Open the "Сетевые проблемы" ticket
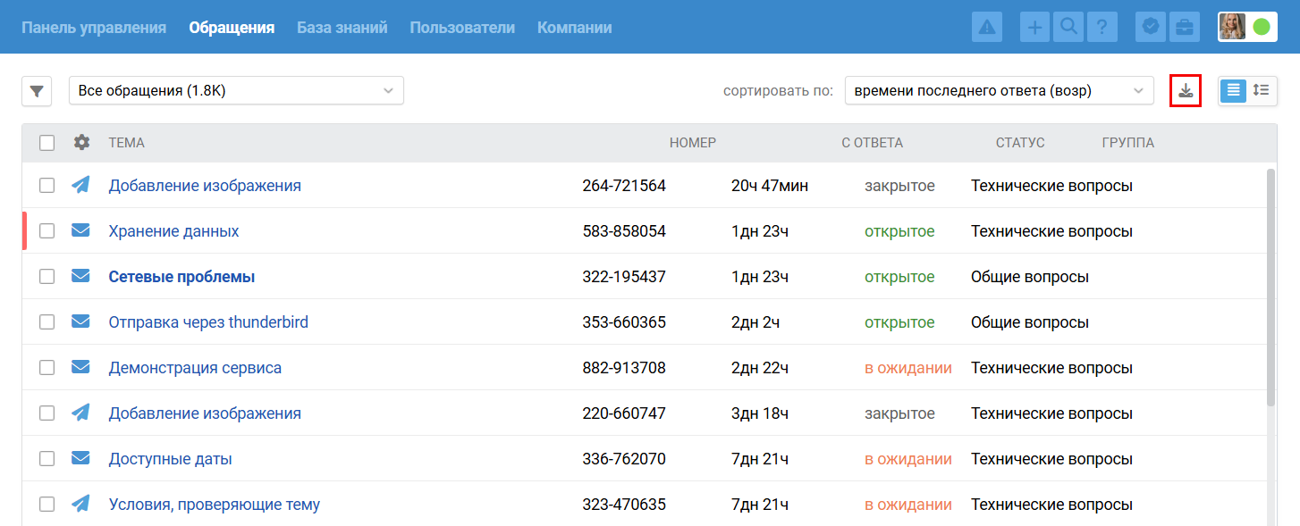The width and height of the screenshot is (1300, 526). click(x=181, y=277)
